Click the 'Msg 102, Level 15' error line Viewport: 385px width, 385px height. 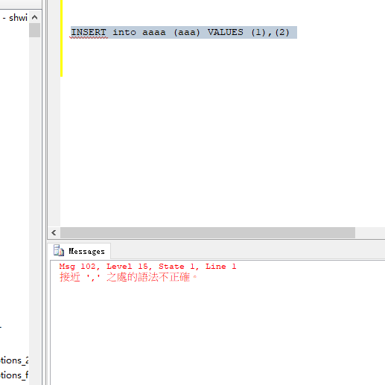pyautogui.click(x=147, y=267)
